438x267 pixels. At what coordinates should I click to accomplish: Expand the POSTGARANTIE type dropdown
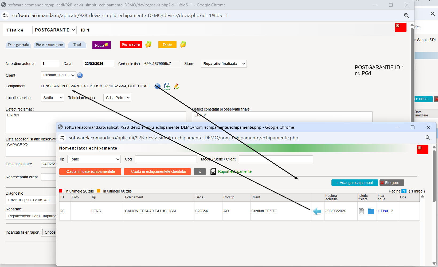pos(54,30)
